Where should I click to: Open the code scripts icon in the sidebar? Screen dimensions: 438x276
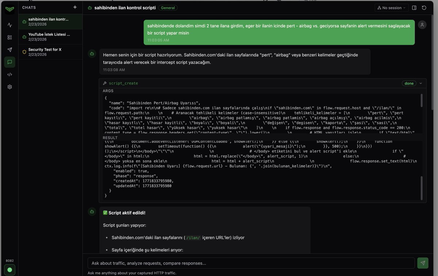[9, 75]
